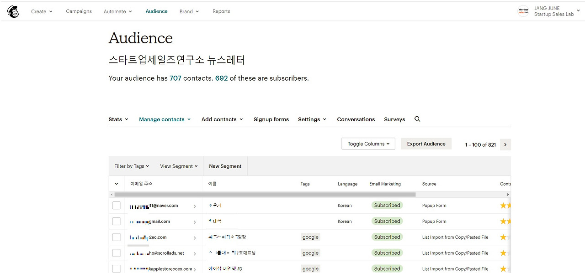Sort by the 이름 column header
585x273 pixels.
click(x=212, y=184)
